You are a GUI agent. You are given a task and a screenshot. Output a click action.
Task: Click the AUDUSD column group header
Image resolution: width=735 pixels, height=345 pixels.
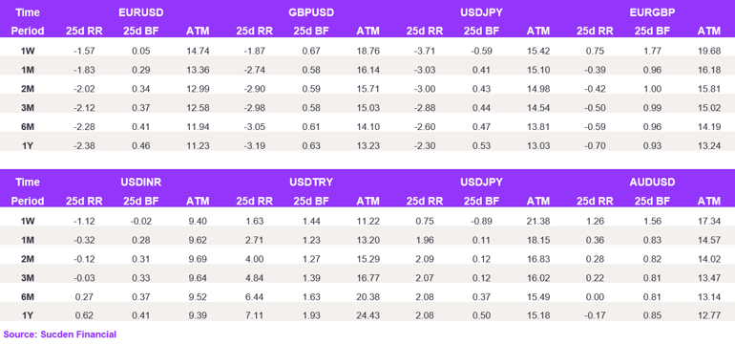coord(652,183)
